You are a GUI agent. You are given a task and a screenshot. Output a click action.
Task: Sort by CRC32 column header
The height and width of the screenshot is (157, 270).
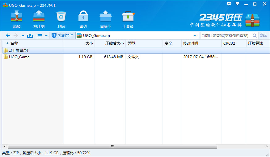coord(234,43)
